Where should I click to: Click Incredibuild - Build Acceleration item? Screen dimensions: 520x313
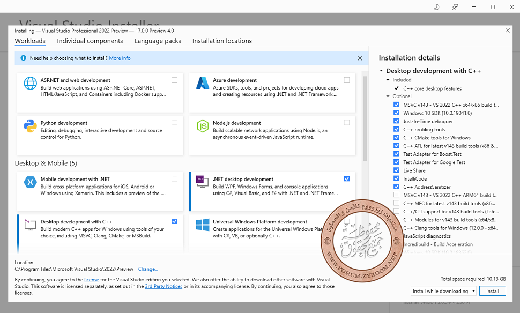(x=438, y=244)
